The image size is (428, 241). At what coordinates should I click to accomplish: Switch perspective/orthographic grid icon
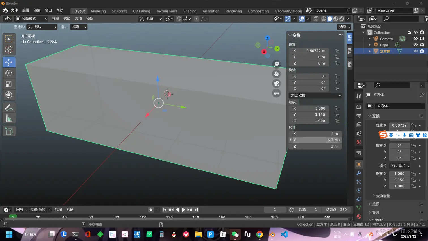point(277,93)
